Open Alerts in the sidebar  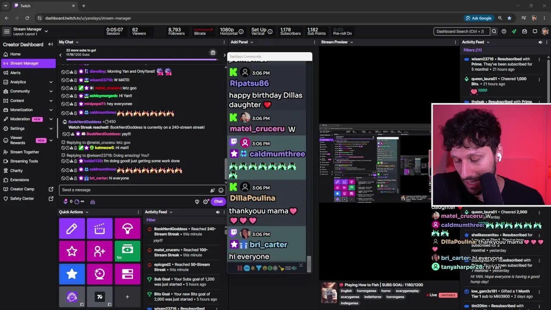pyautogui.click(x=28, y=73)
